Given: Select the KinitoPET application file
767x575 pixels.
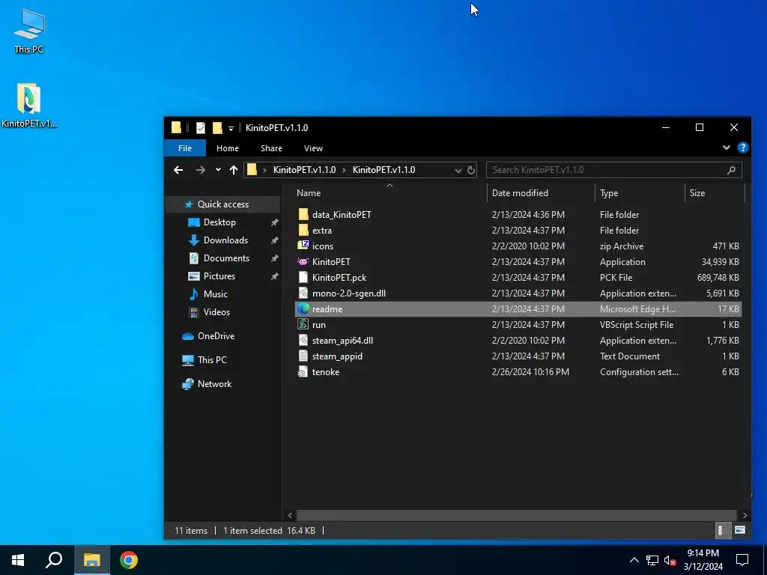Looking at the screenshot, I should 518,262.
